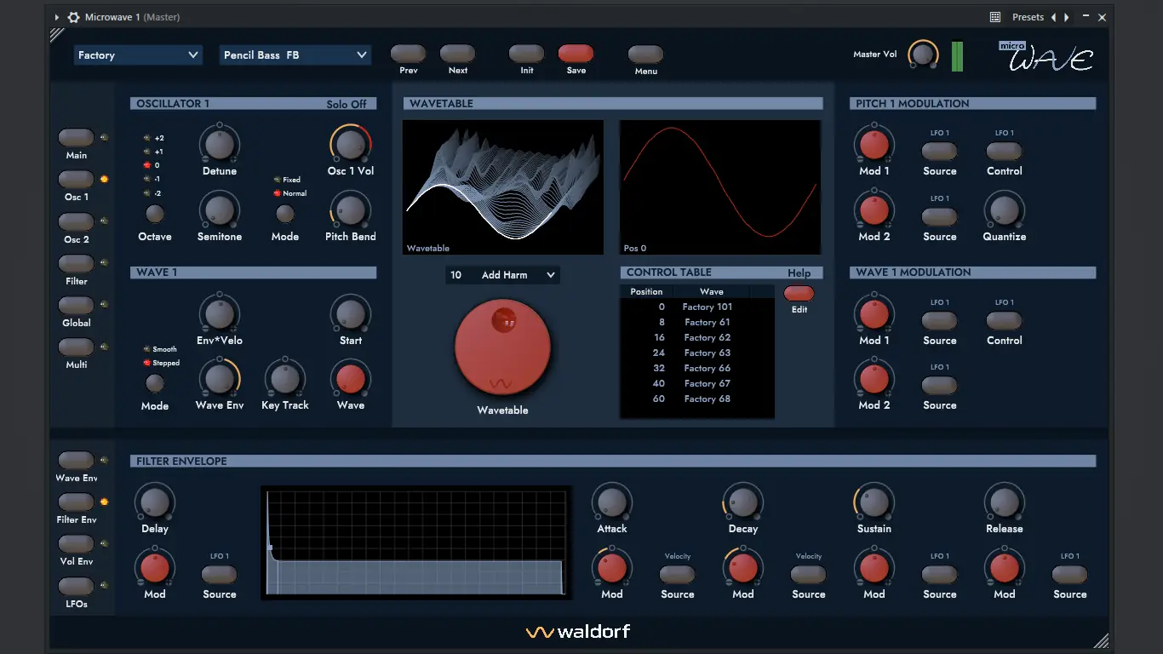Open the Decay Mod Velocity Source selector

point(809,575)
